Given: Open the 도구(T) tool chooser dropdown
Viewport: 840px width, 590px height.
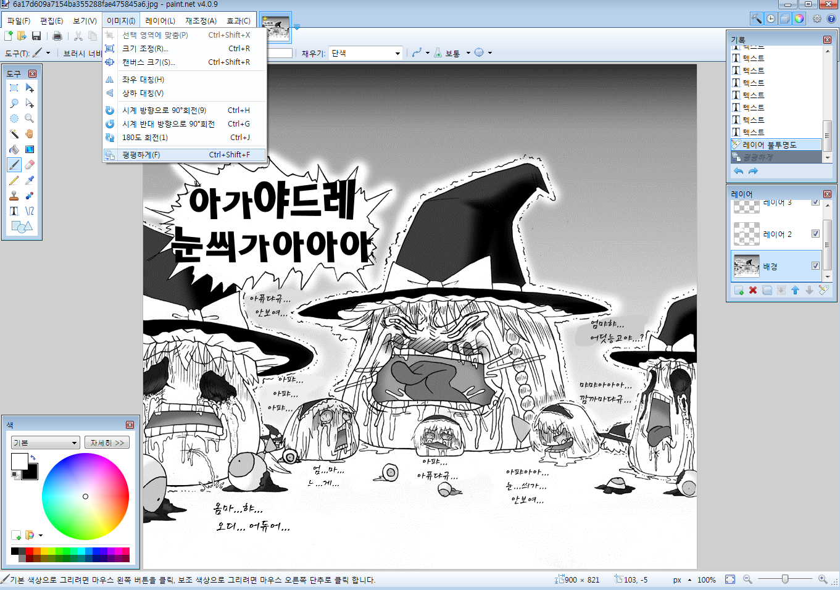Looking at the screenshot, I should tap(42, 53).
